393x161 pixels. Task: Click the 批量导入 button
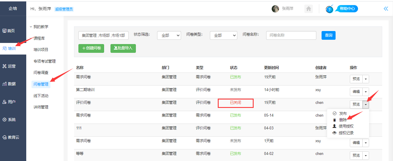click(123, 48)
